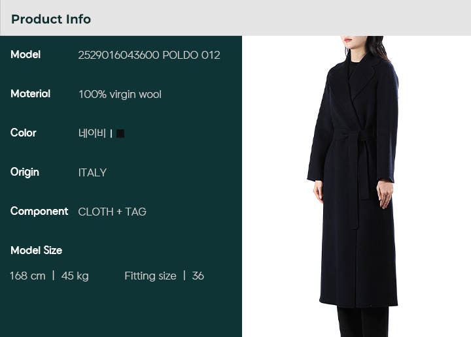The width and height of the screenshot is (471, 337).
Task: Click the navy coat product photo
Action: (x=355, y=186)
